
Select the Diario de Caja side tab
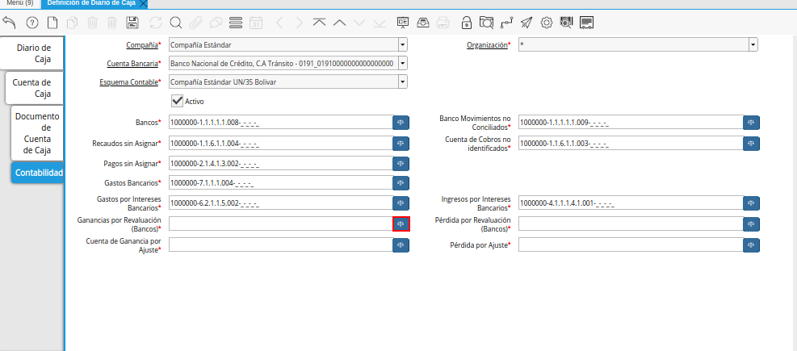click(x=31, y=53)
